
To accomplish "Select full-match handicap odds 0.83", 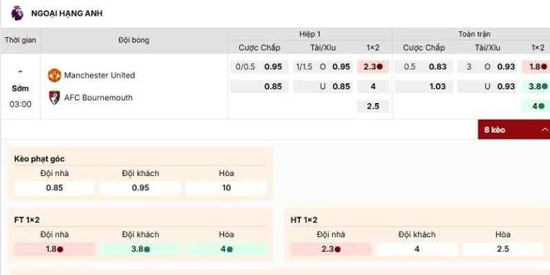I will pyautogui.click(x=437, y=67).
